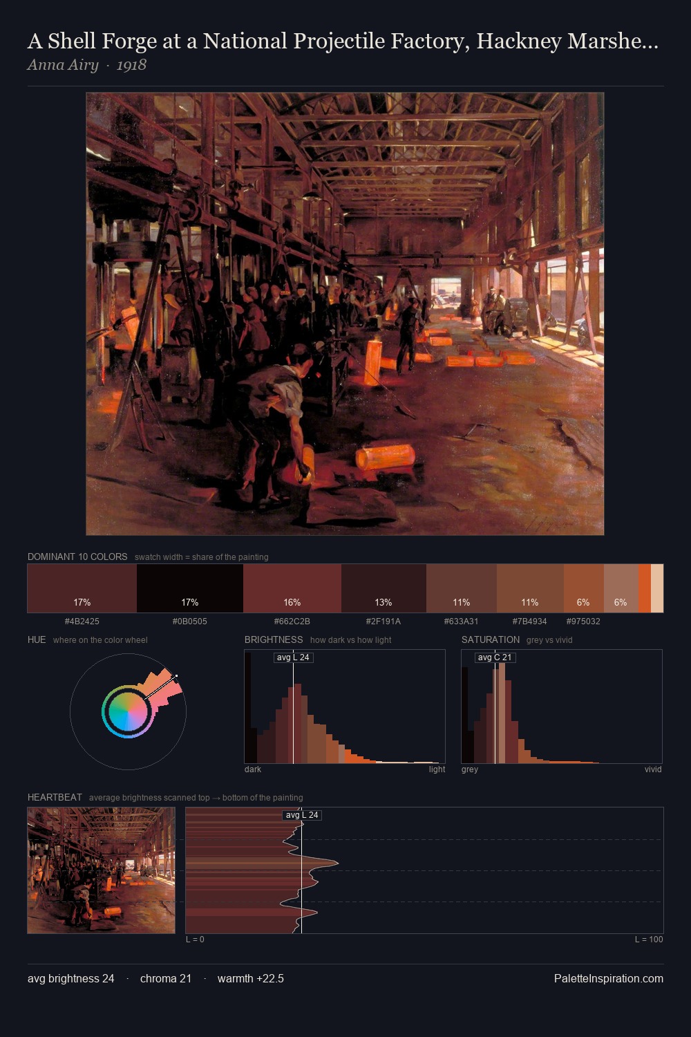Click the '#2F191A' hex label

(x=384, y=622)
